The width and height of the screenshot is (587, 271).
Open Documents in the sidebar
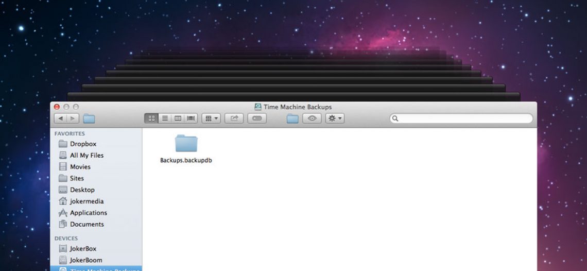pyautogui.click(x=87, y=224)
